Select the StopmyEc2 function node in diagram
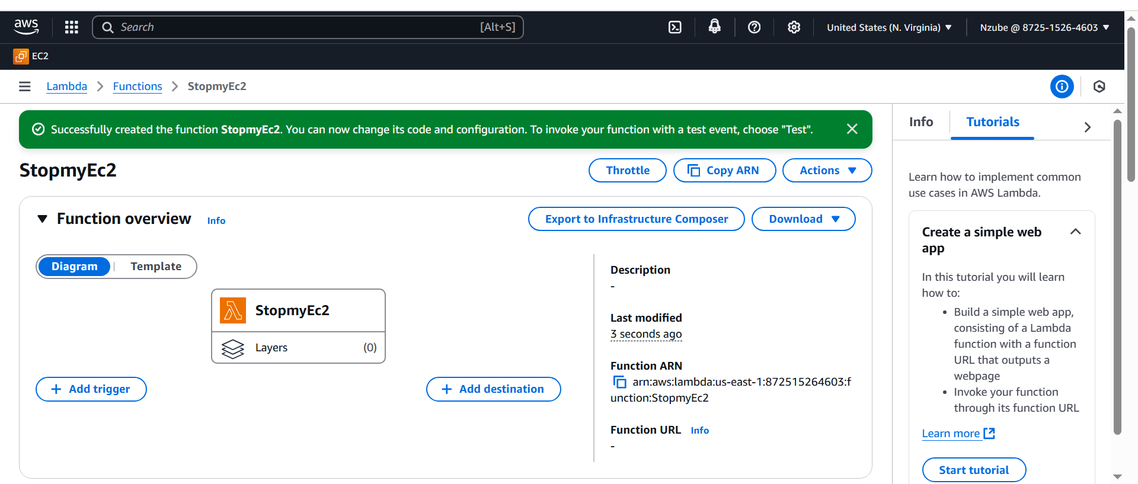The image size is (1138, 484). [x=298, y=310]
